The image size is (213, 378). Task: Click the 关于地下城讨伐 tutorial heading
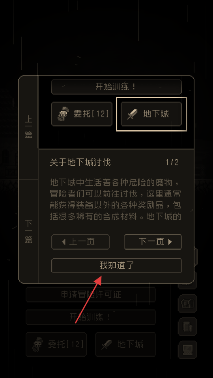point(80,162)
